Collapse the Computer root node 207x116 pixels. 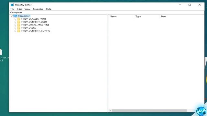point(12,16)
